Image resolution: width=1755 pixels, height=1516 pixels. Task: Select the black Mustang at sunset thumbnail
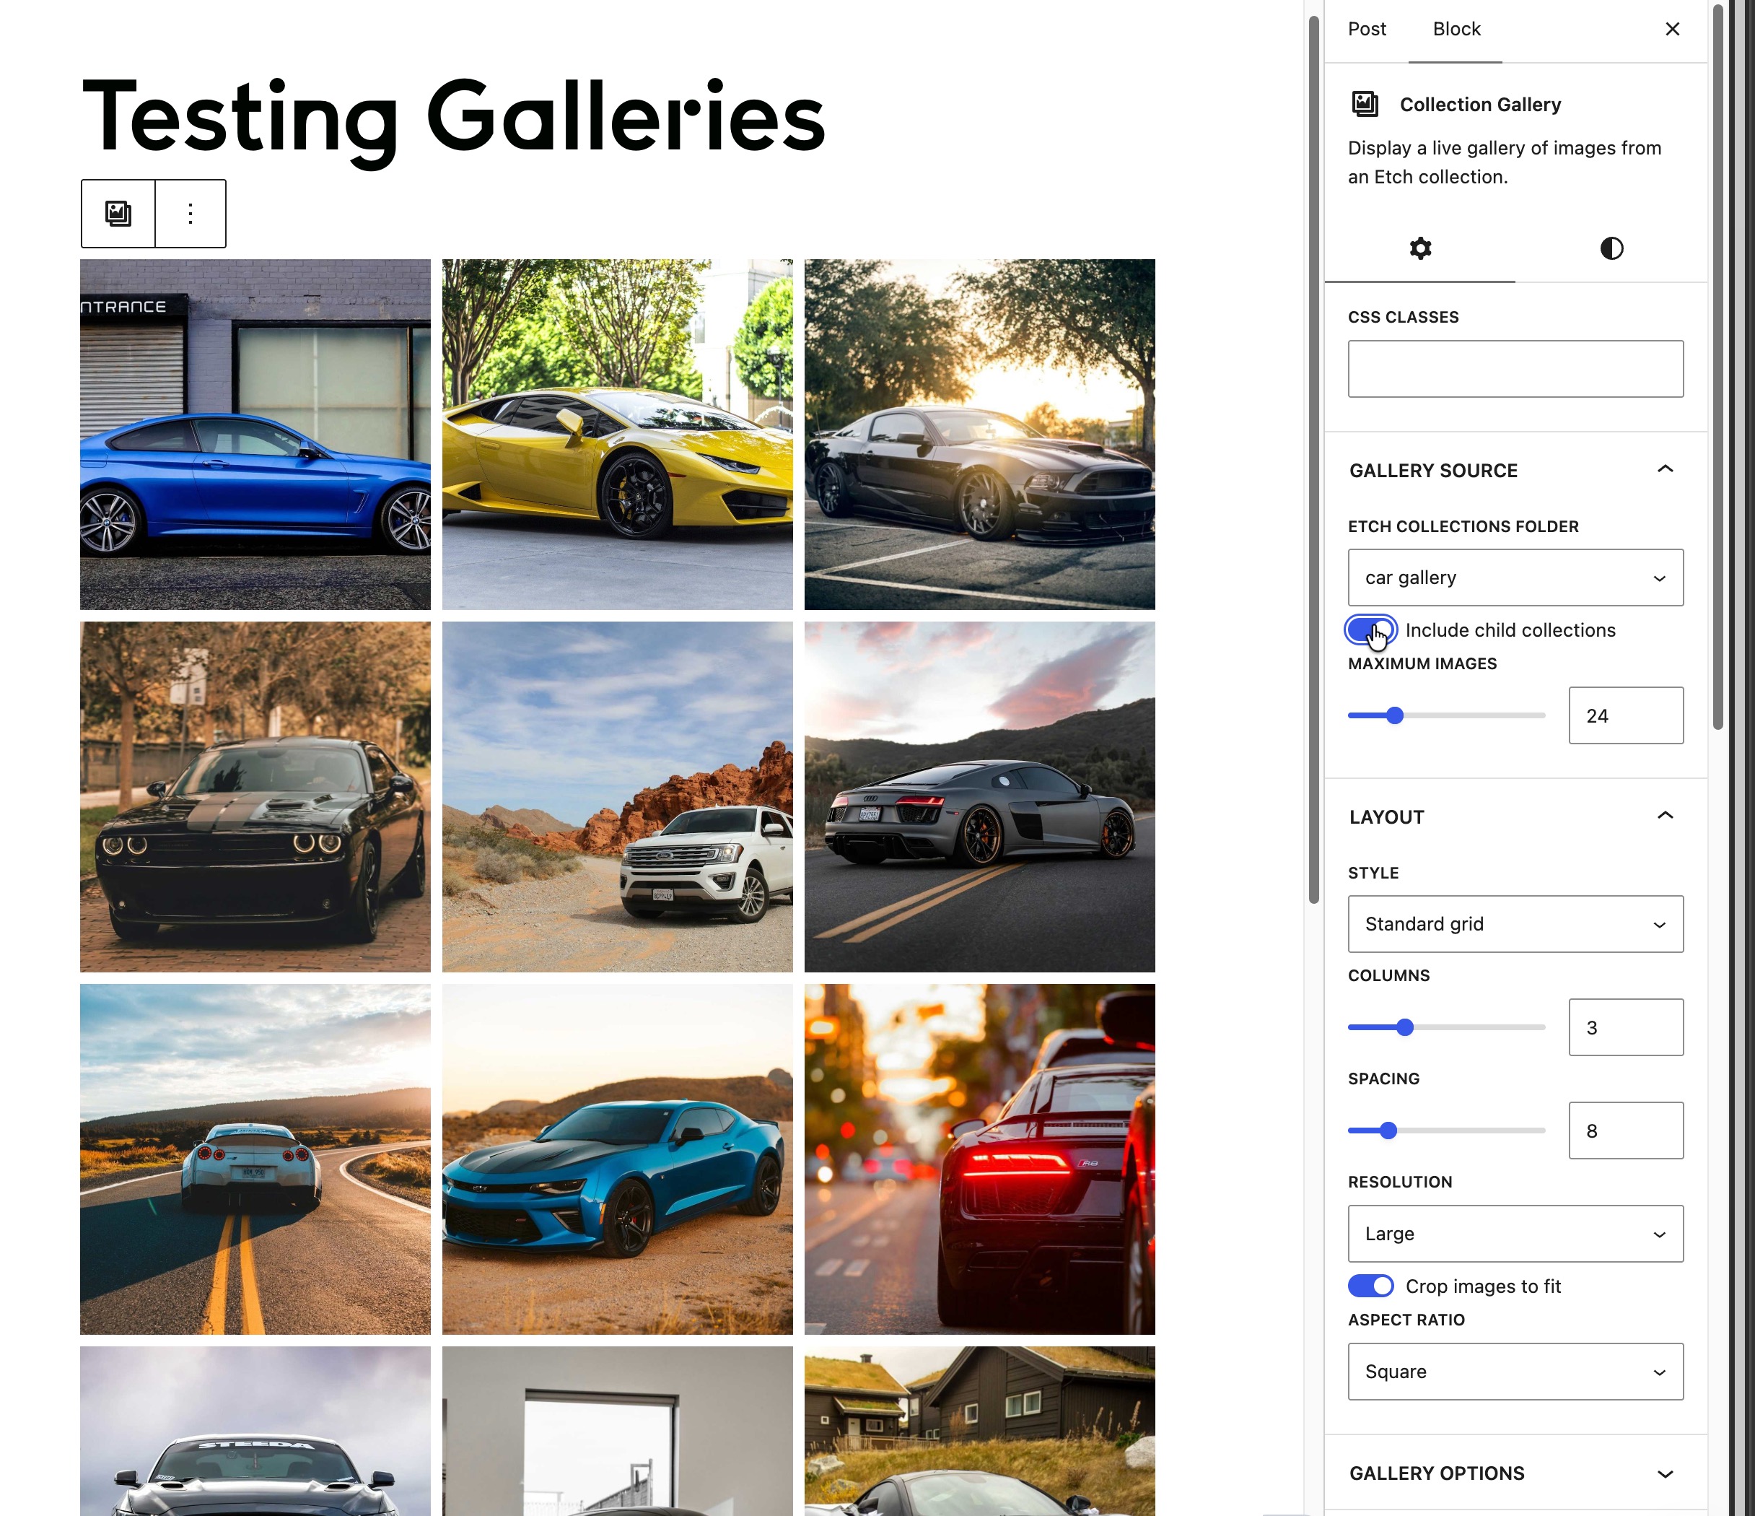[x=979, y=435]
